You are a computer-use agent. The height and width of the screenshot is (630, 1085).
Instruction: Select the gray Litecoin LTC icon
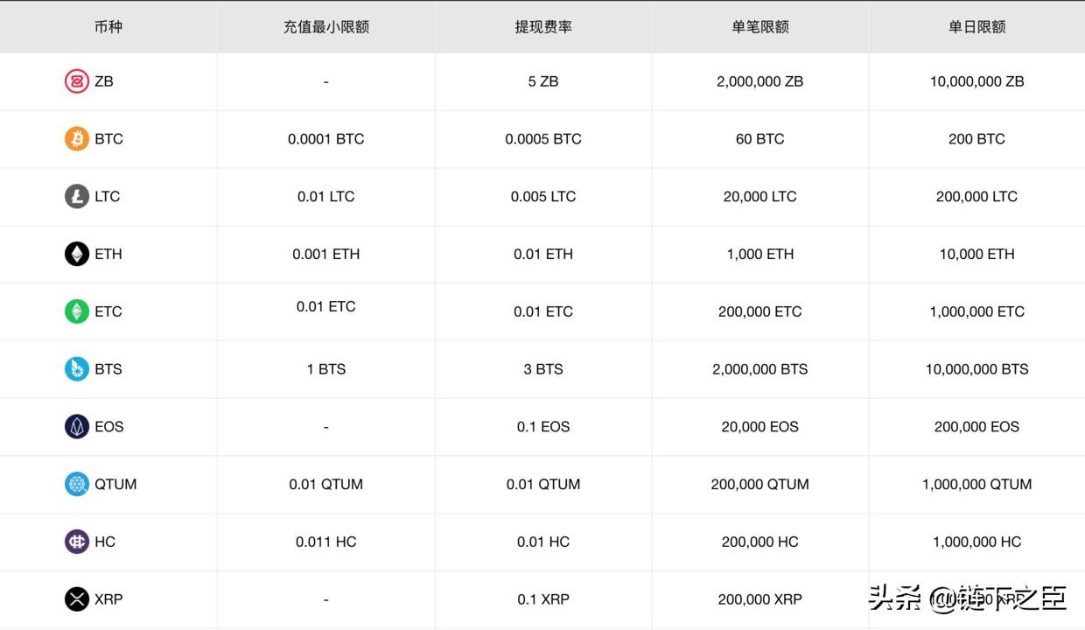pyautogui.click(x=77, y=196)
